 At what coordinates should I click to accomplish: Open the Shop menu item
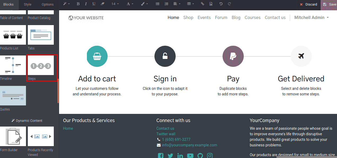coord(188,17)
